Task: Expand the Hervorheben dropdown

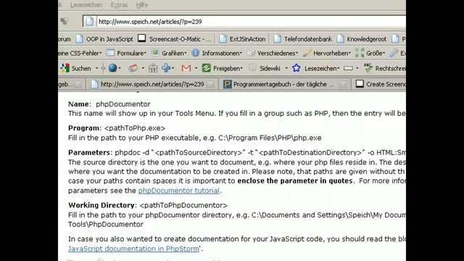Action: [349, 53]
